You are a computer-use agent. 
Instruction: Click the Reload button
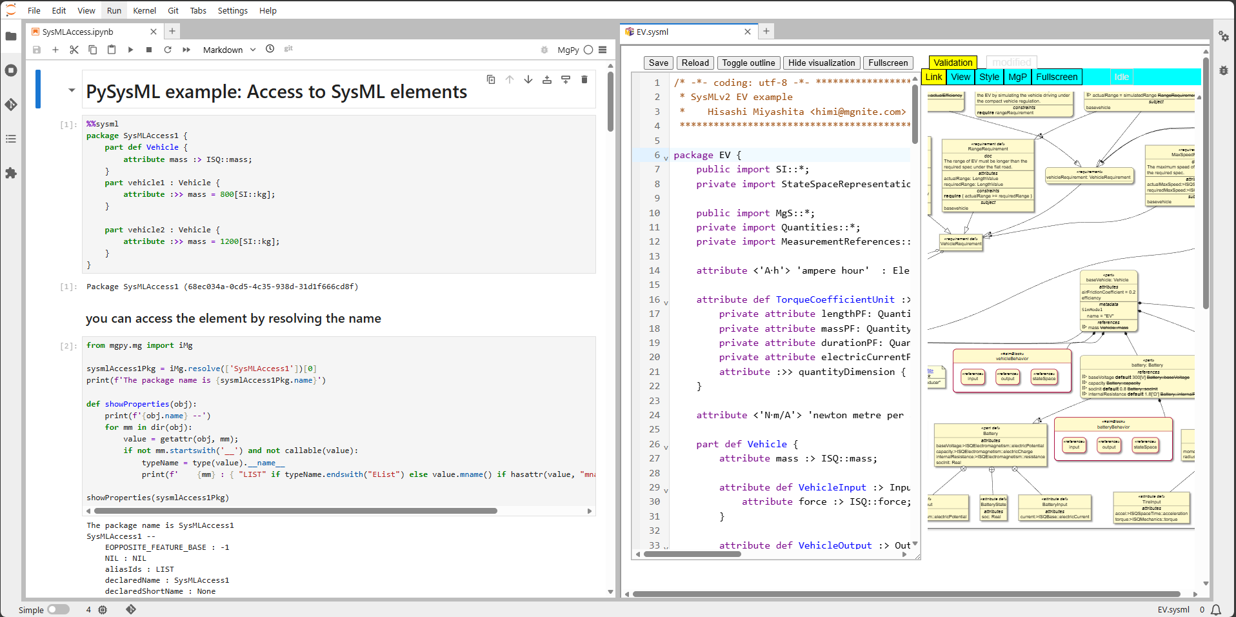[x=695, y=63]
